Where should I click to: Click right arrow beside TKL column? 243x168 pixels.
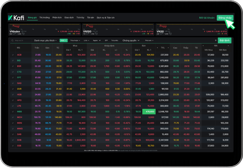[168, 48]
